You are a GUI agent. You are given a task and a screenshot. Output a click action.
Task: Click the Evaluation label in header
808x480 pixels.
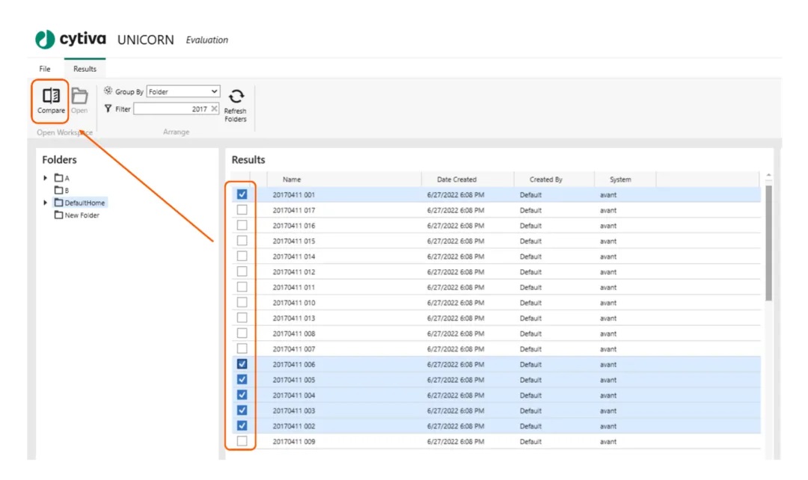click(206, 40)
